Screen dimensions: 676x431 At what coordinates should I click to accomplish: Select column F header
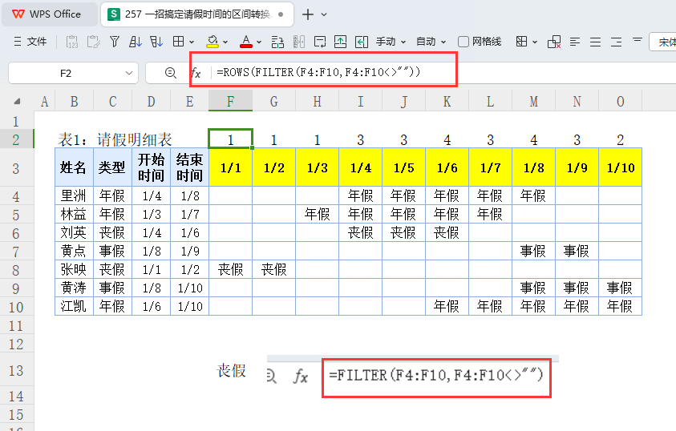[230, 102]
